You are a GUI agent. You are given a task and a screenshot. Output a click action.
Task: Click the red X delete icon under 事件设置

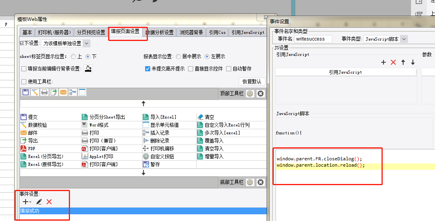pyautogui.click(x=49, y=202)
